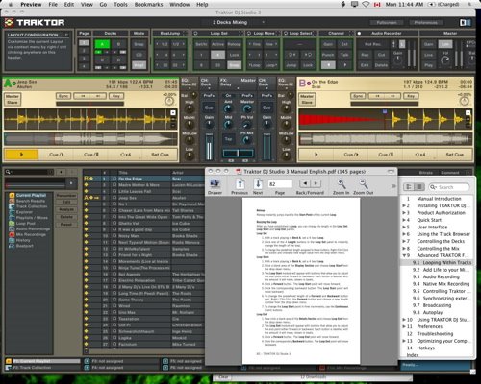This screenshot has width=481, height=384.
Task: Click the Drawer icon in the PDF toolbar
Action: click(215, 184)
